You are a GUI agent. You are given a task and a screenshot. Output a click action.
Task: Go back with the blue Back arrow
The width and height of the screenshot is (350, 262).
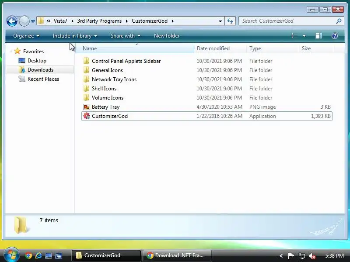pyautogui.click(x=12, y=21)
